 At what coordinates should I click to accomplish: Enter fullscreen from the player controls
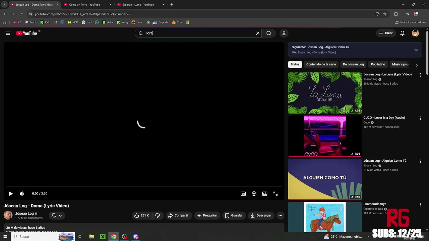coord(275,193)
